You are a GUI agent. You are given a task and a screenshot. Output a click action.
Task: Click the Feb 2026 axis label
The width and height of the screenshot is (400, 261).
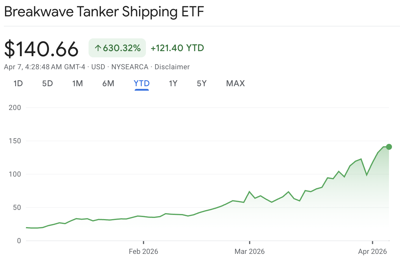tap(143, 251)
